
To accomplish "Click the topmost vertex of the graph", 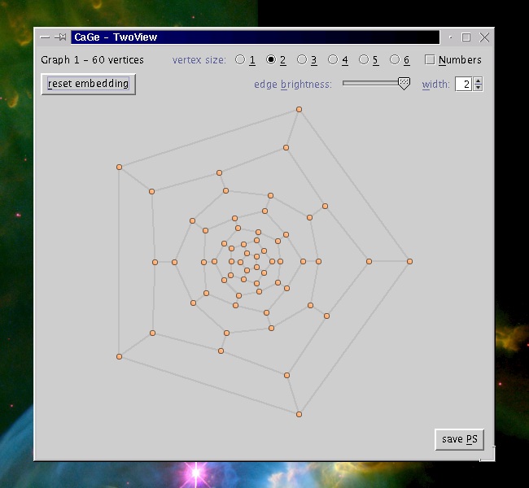I will (299, 109).
